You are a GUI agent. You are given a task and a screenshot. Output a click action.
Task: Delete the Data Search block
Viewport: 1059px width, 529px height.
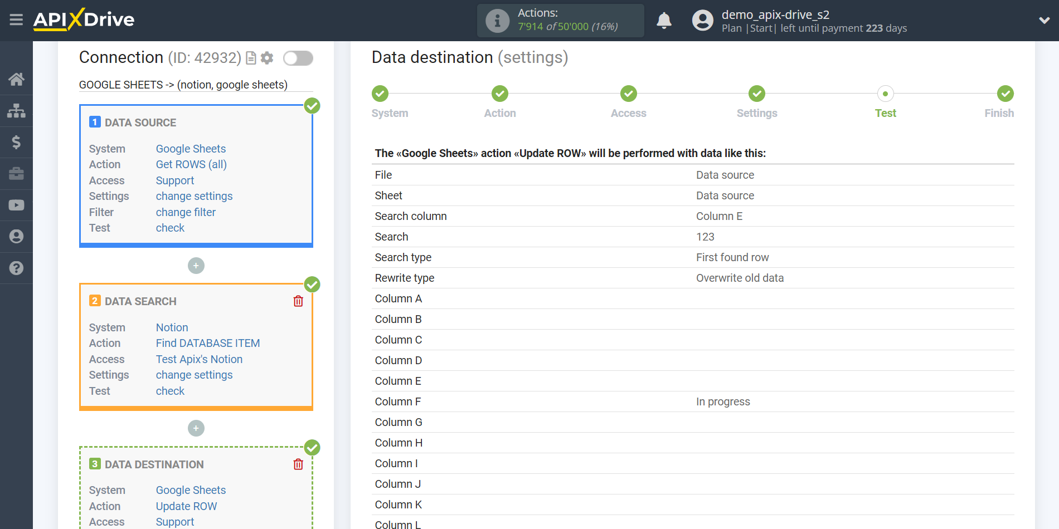point(298,301)
